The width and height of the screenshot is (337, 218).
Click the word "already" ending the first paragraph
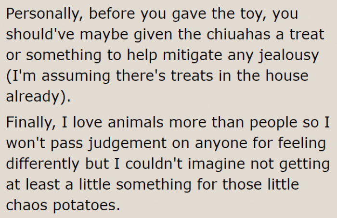click(x=34, y=96)
